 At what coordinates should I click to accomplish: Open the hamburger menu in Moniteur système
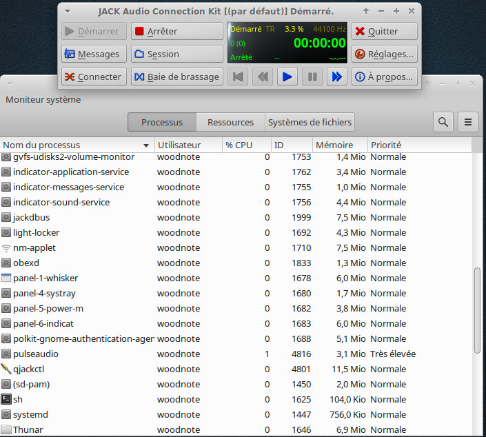point(468,122)
